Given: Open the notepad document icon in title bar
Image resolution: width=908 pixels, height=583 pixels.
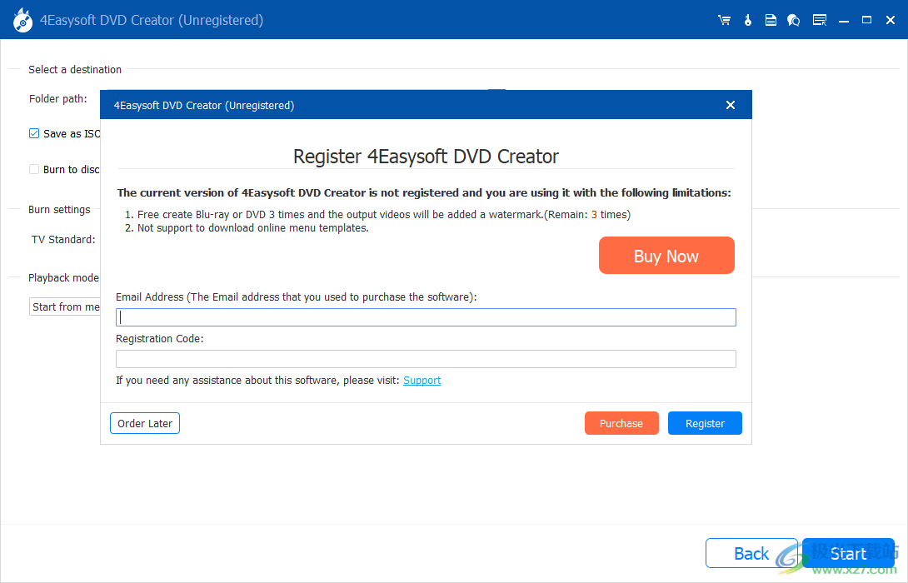Looking at the screenshot, I should point(771,19).
